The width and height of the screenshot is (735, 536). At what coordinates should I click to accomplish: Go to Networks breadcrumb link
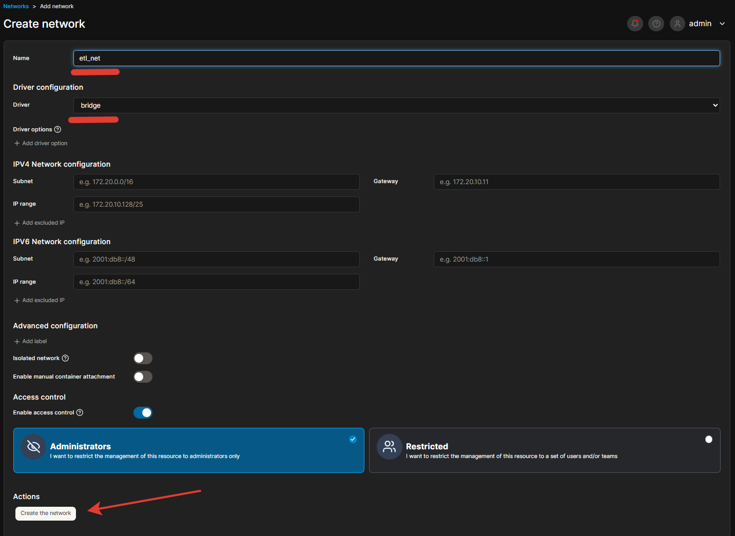coord(16,6)
